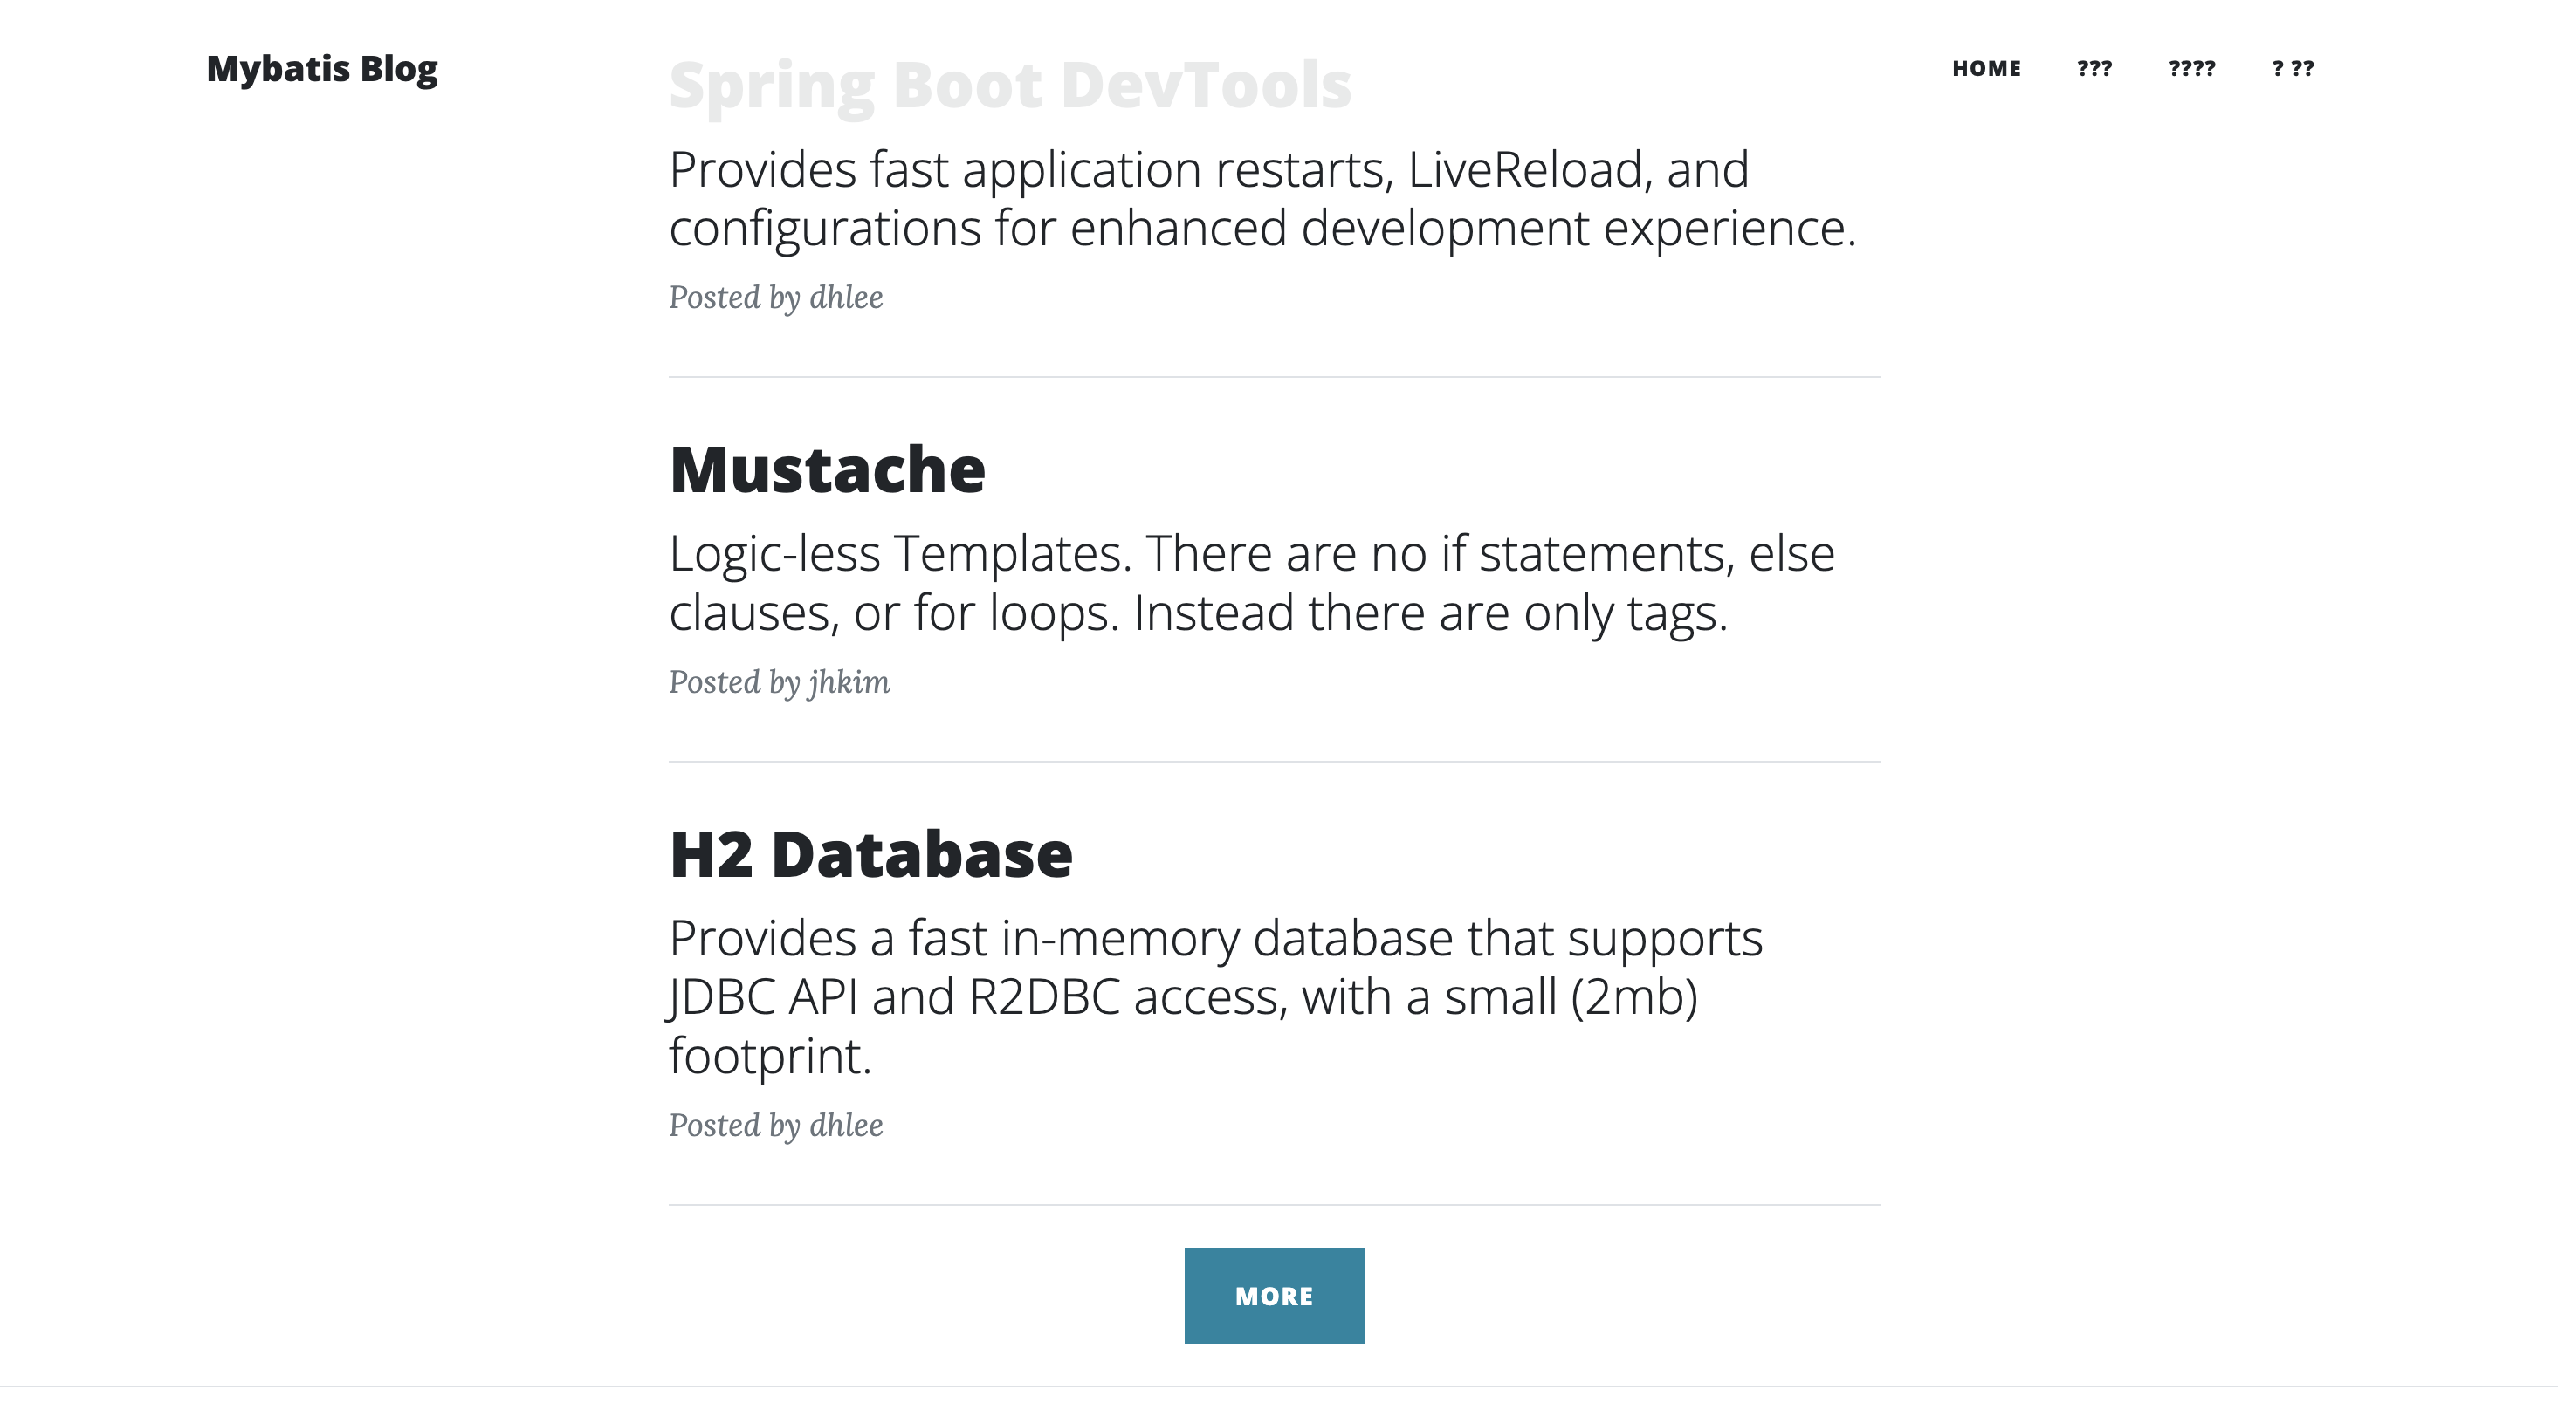
Task: Open the last nav item '? ??'
Action: pyautogui.click(x=2293, y=68)
